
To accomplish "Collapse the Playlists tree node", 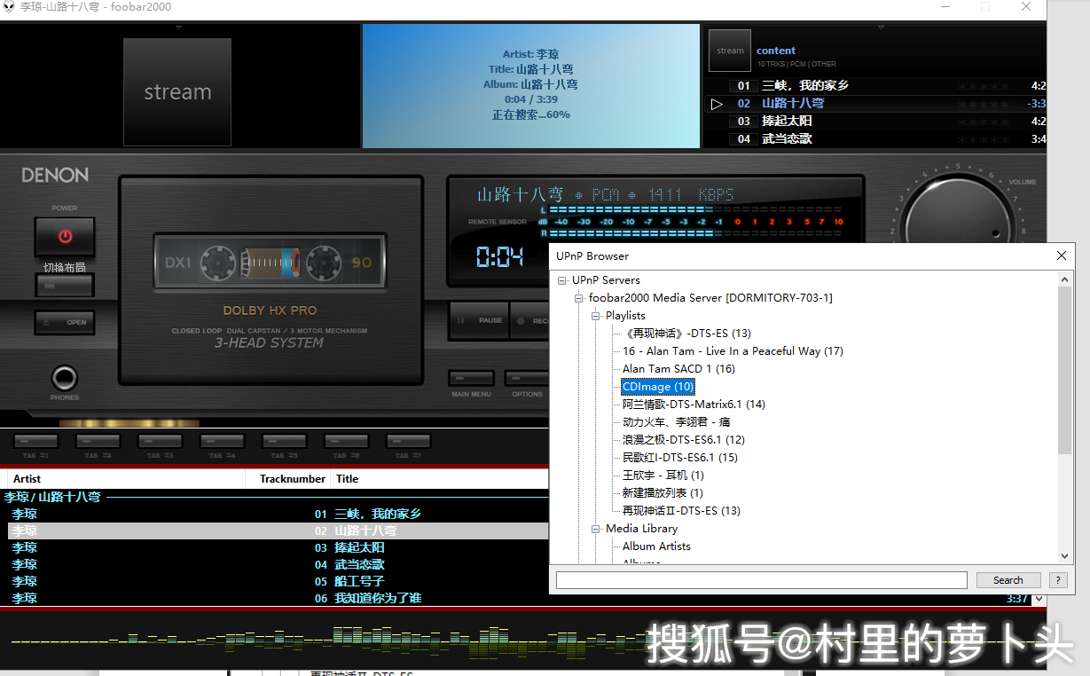I will pos(596,316).
